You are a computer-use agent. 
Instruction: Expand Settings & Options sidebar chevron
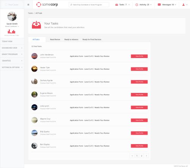coord(22,67)
